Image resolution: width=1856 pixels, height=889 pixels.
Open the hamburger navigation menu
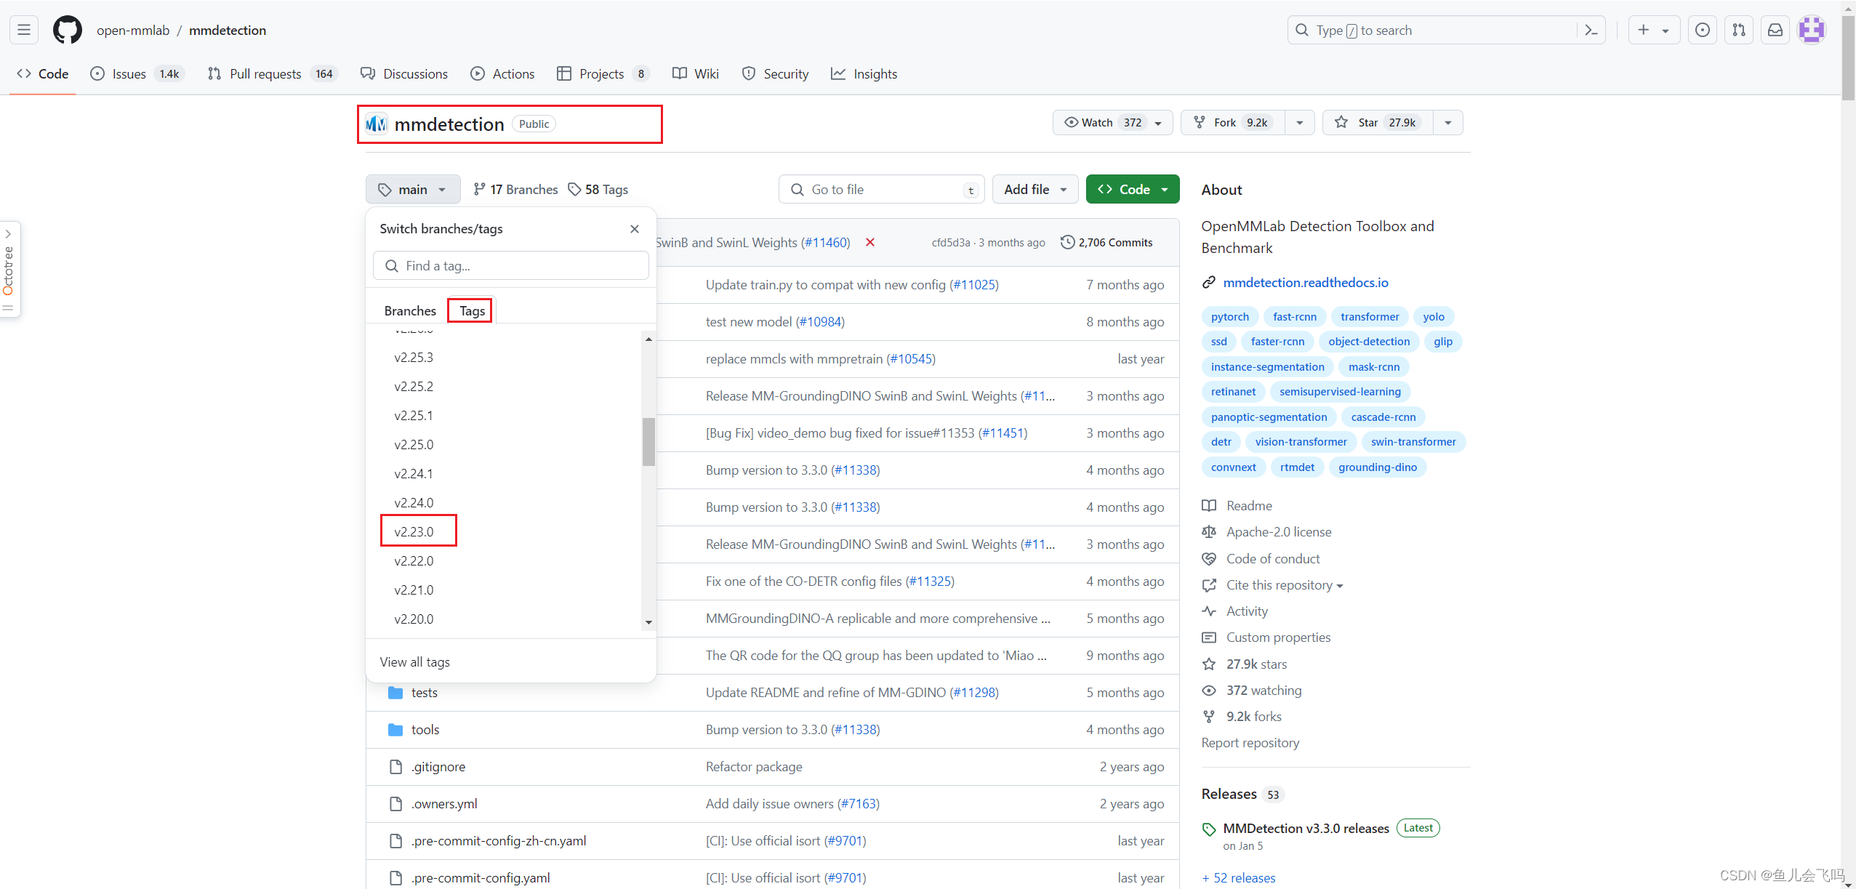[24, 30]
